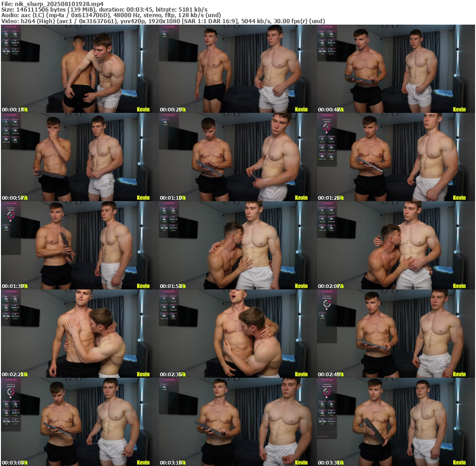This screenshot has width=476, height=466.
Task: Click the thumbnail frame at 00:02:07
Action: [x=396, y=245]
